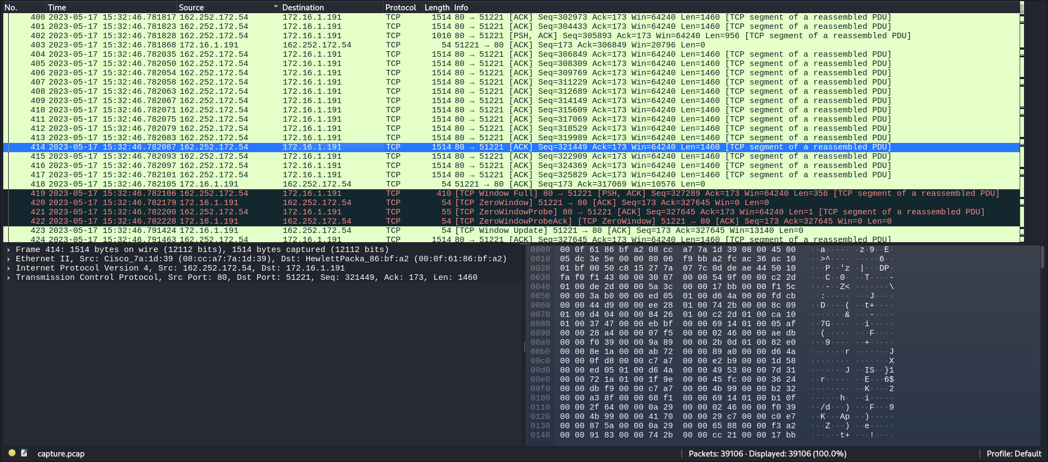Viewport: 1048px width, 462px height.
Task: Expand Internet Protocol Version 4 details
Action: pos(9,268)
